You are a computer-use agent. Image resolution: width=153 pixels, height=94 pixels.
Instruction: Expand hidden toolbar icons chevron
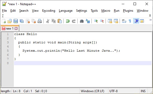pos(151,20)
